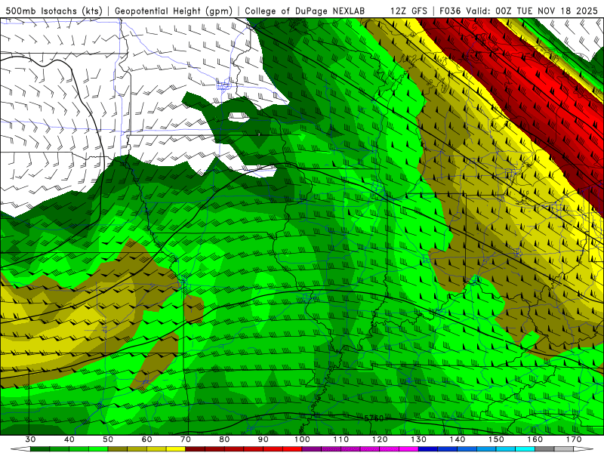Click the '80' value on the color scale
The image size is (604, 453).
tap(224, 439)
